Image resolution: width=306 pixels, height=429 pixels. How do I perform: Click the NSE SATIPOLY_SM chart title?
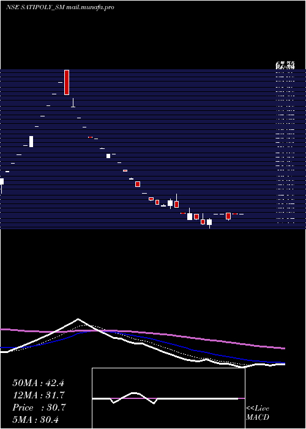click(60, 7)
